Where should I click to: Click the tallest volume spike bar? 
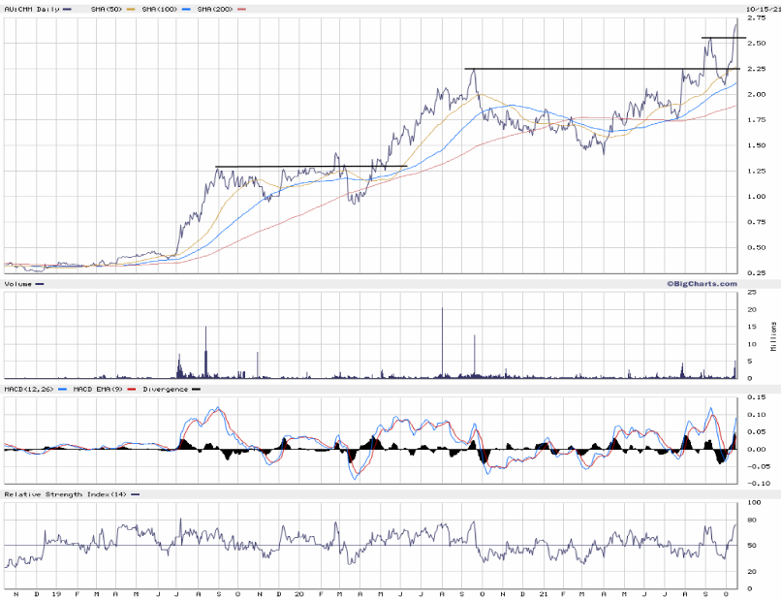[442, 341]
